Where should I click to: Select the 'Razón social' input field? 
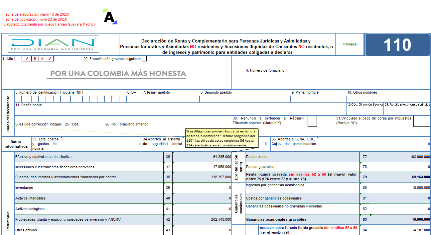tap(180, 109)
